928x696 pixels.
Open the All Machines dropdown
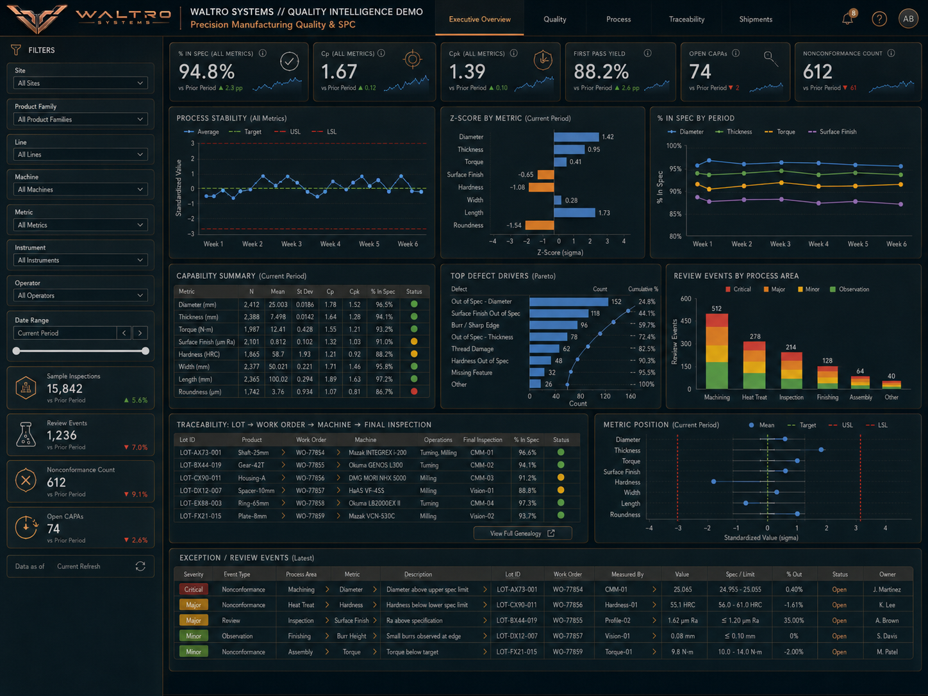pyautogui.click(x=81, y=190)
